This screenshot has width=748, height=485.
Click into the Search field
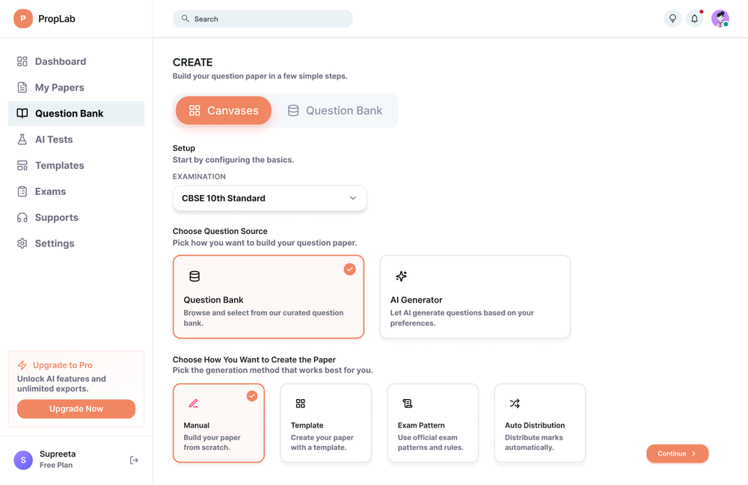263,19
